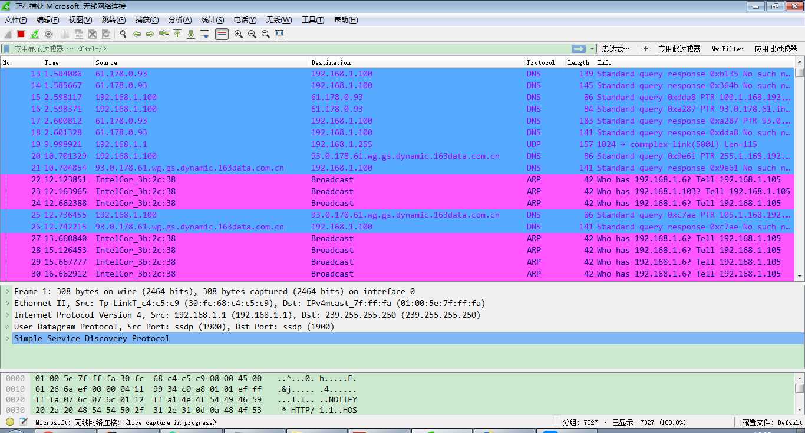Image resolution: width=805 pixels, height=433 pixels.
Task: Click the last 应用此过滤器 button
Action: pyautogui.click(x=776, y=49)
